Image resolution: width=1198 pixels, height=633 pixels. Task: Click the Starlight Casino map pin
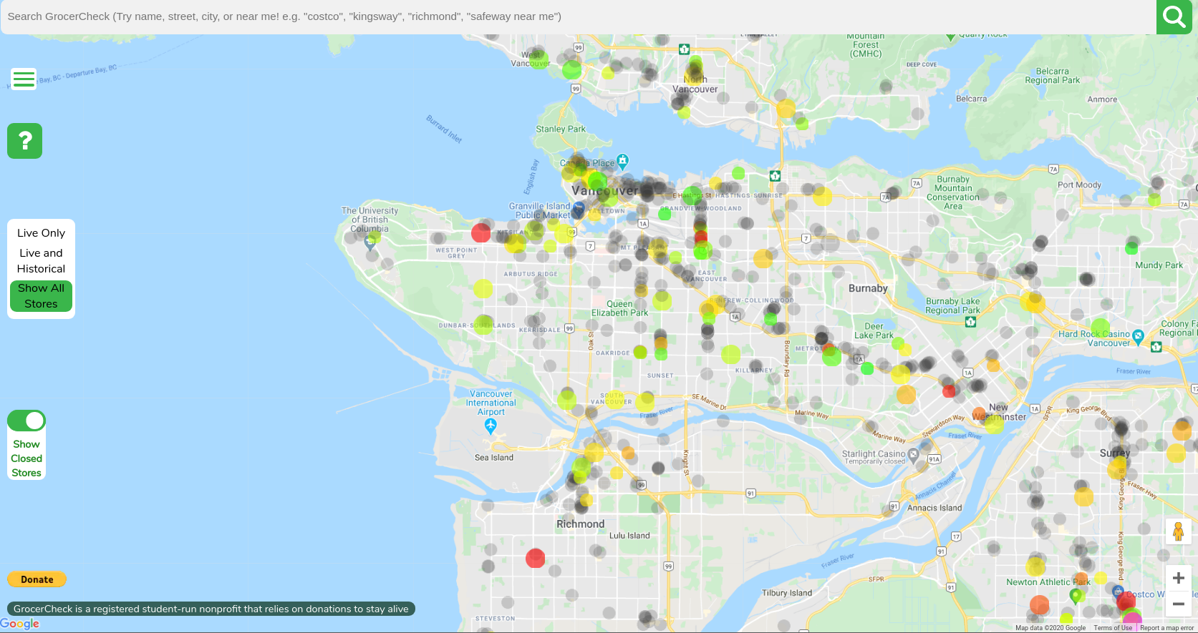913,454
